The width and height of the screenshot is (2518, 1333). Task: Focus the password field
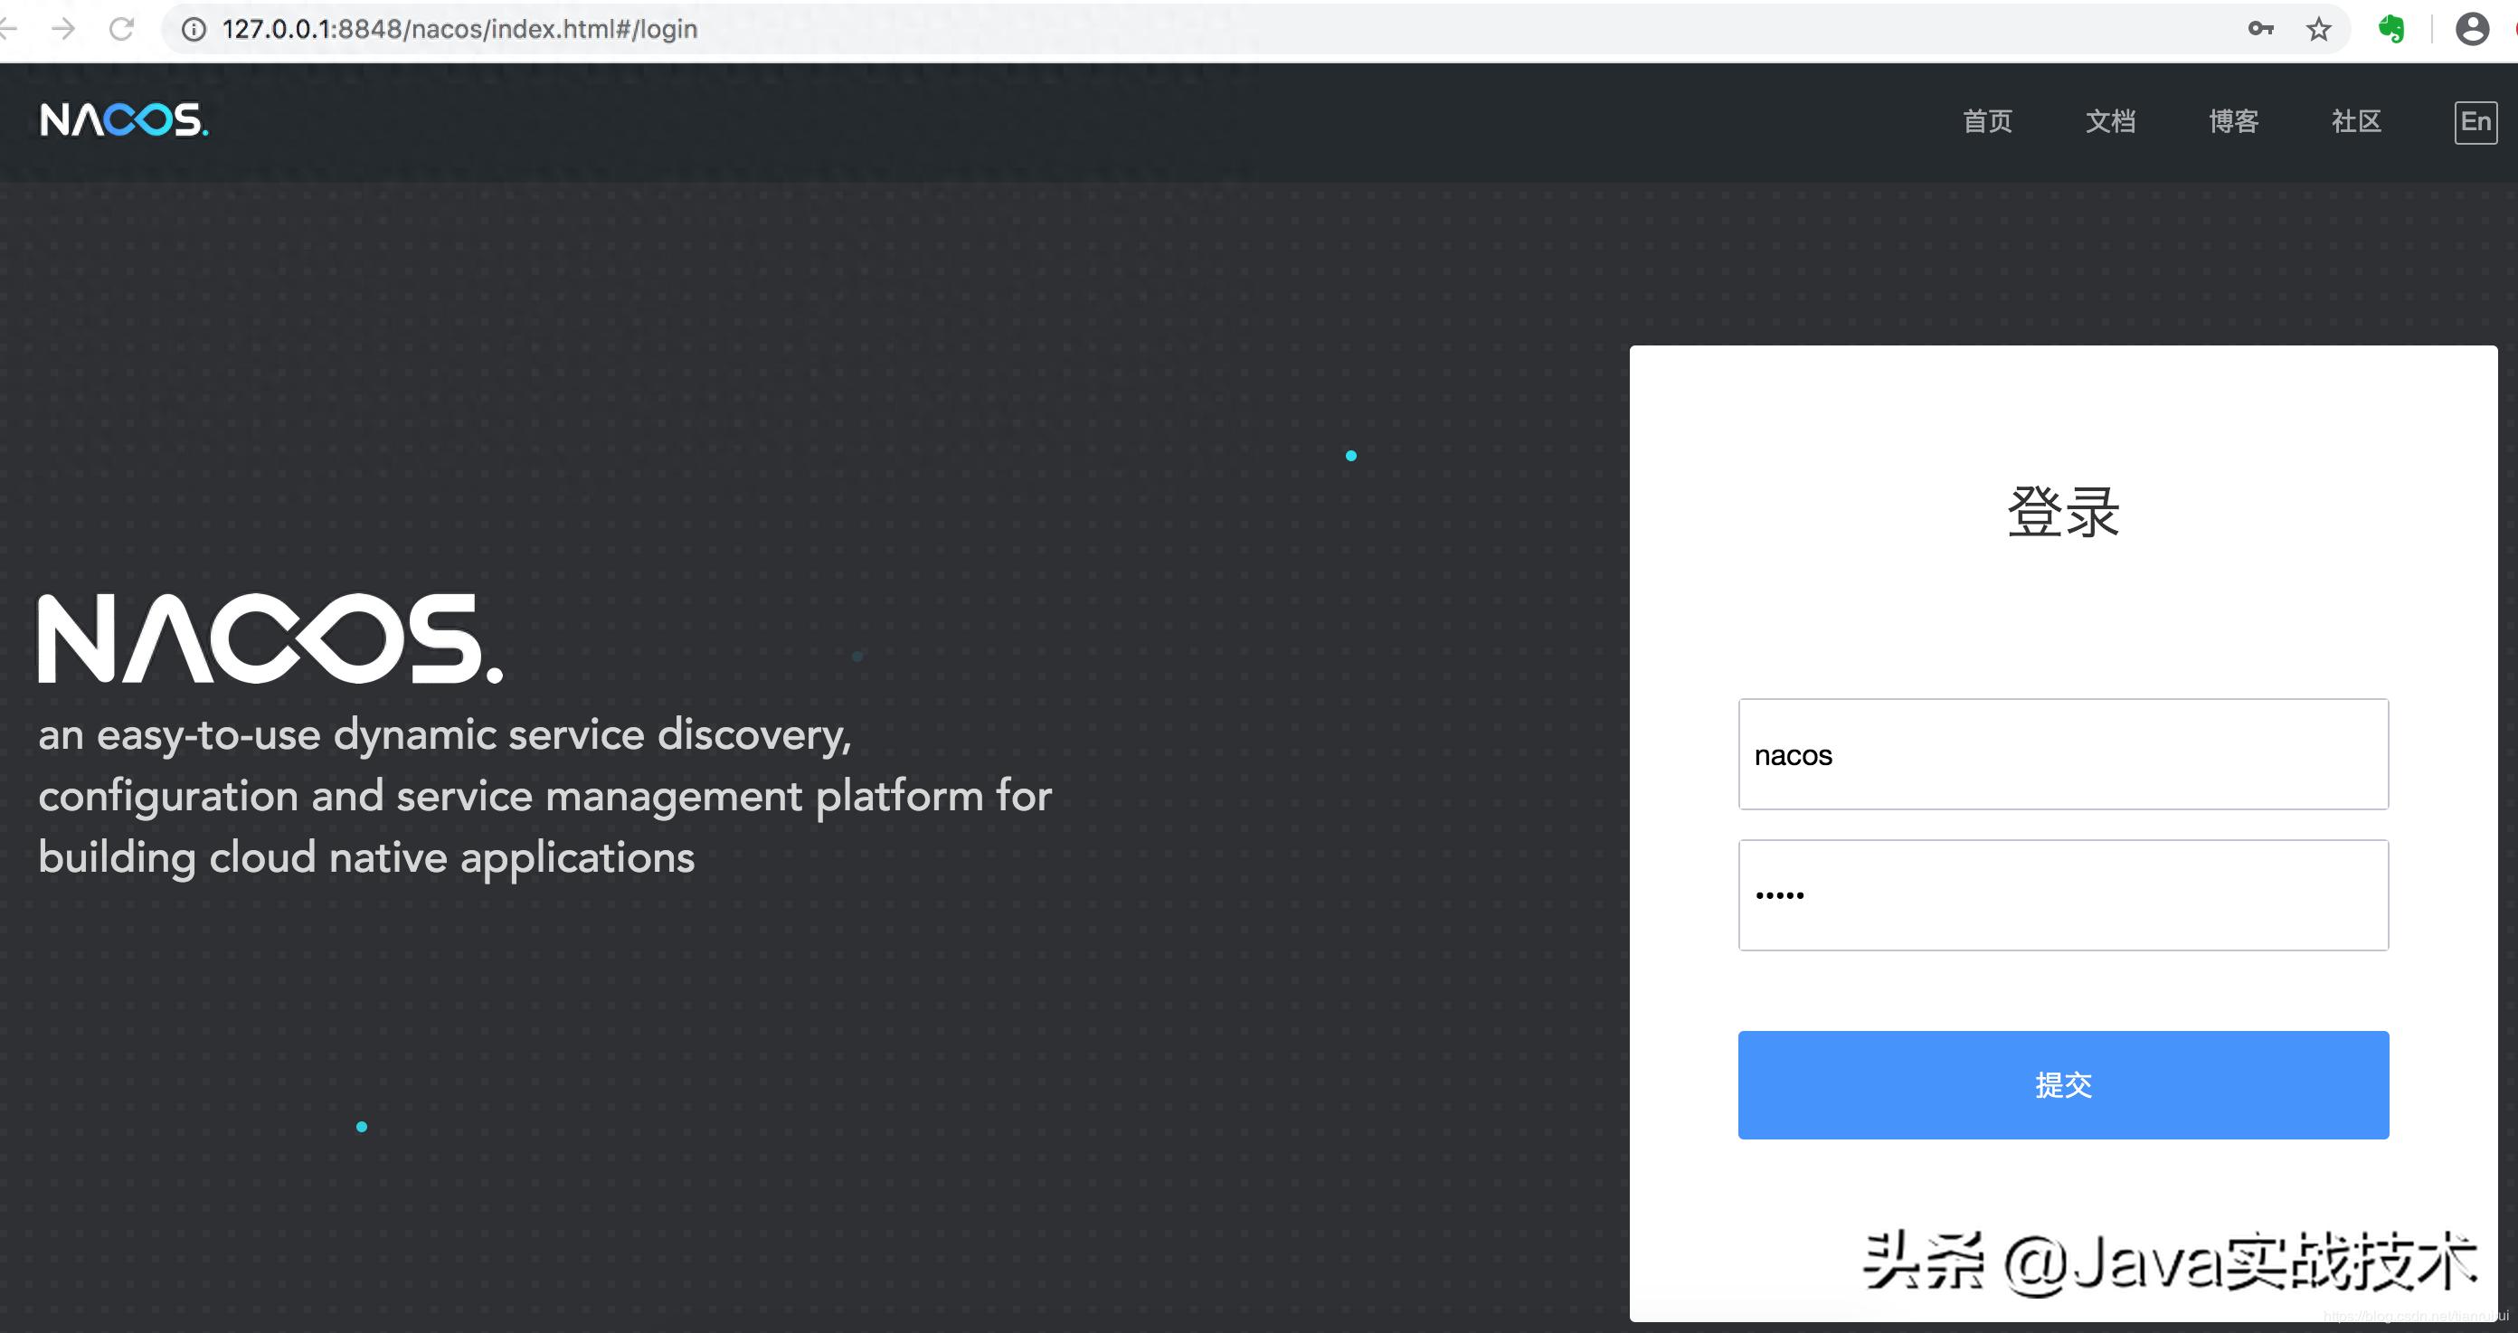pos(2062,894)
